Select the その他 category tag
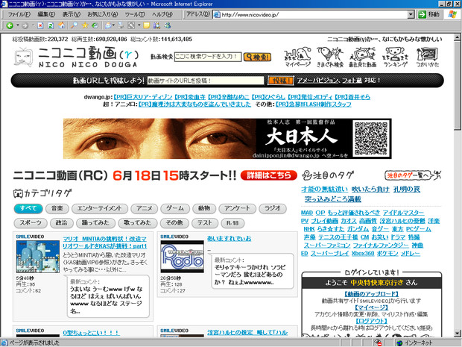The height and width of the screenshot is (347, 462). click(174, 223)
